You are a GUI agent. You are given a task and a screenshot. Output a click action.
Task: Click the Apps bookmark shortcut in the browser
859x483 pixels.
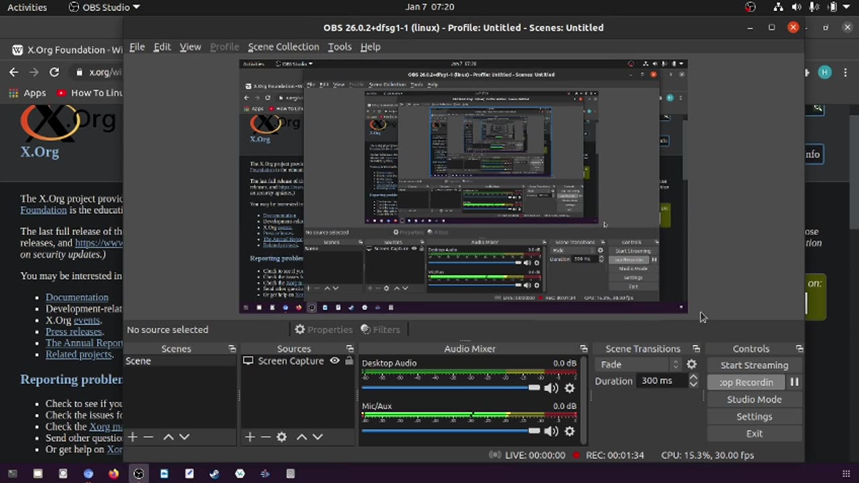pyautogui.click(x=28, y=93)
